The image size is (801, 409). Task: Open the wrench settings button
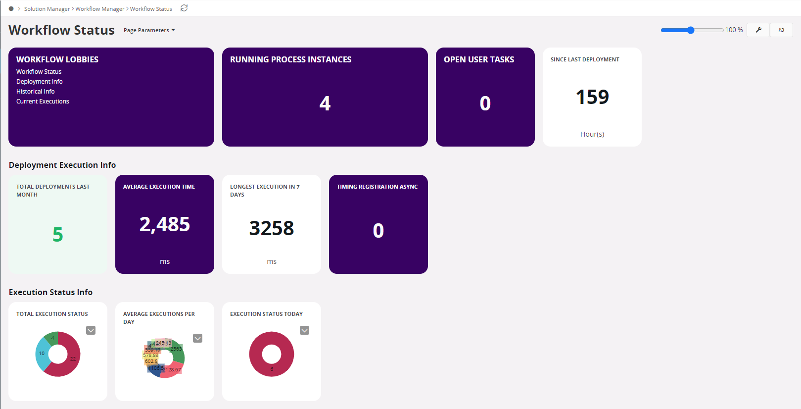coord(758,30)
